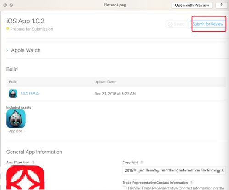Click the Picture1.png window title

point(115,5)
